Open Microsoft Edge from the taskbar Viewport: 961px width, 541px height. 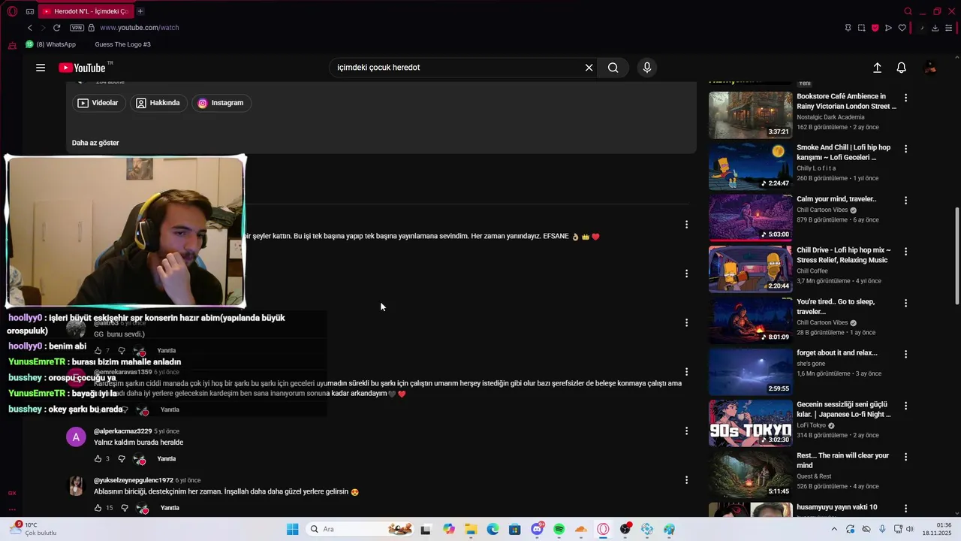(493, 530)
